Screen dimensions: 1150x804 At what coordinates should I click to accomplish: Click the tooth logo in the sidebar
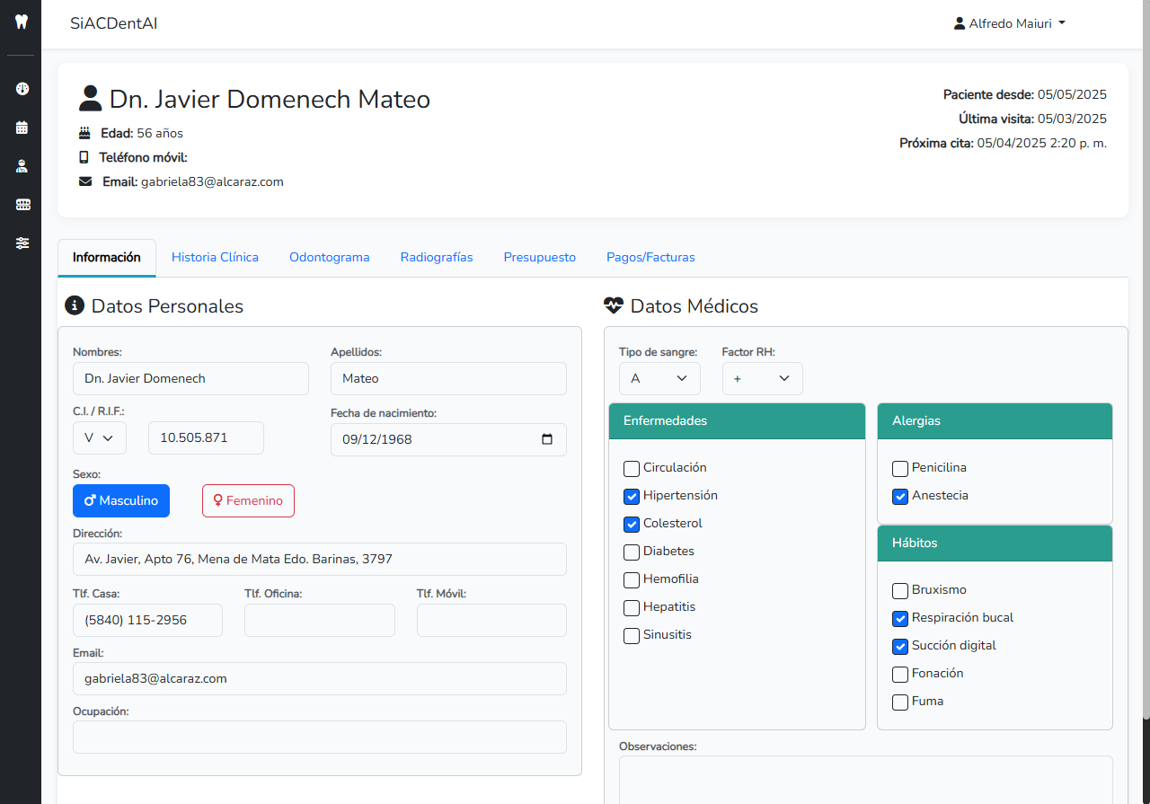click(22, 22)
